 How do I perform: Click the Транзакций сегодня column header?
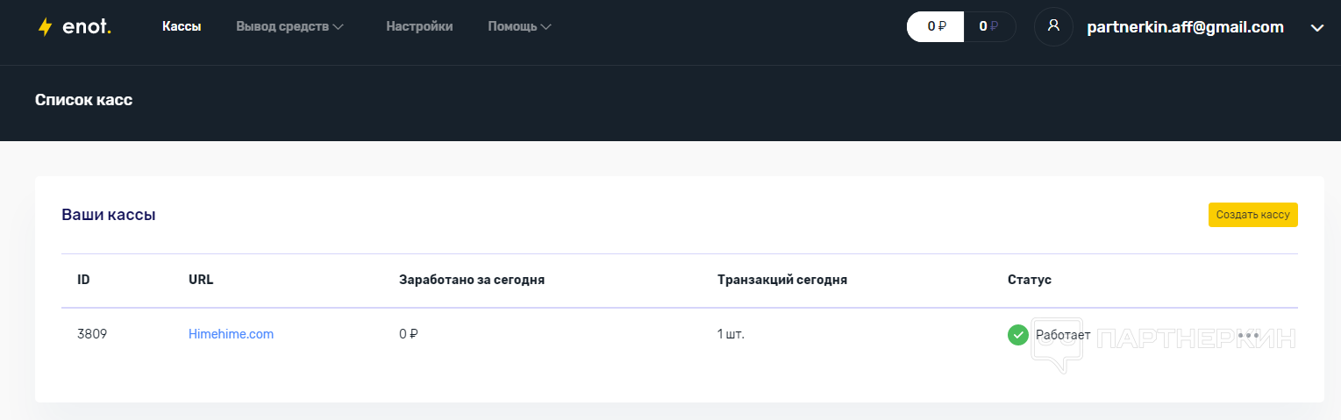781,281
